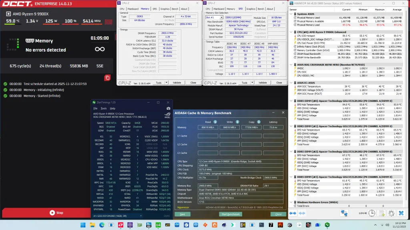Click the red notification icon in OCCT
The height and width of the screenshot is (230, 410).
click(x=107, y=78)
